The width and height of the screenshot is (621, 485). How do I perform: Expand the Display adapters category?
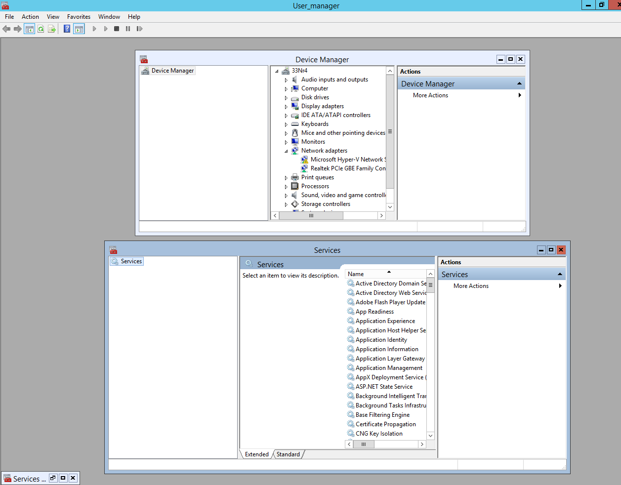pos(286,107)
